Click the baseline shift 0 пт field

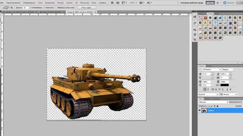207,85
